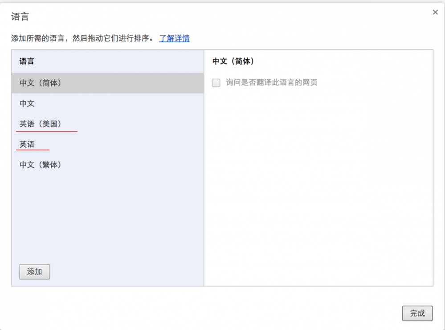Click the red underline beneath the 英语 entry
Viewport: 445px width, 330px height.
pos(33,150)
